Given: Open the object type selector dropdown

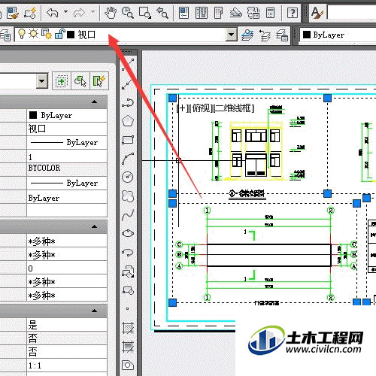Looking at the screenshot, I should click(x=42, y=81).
